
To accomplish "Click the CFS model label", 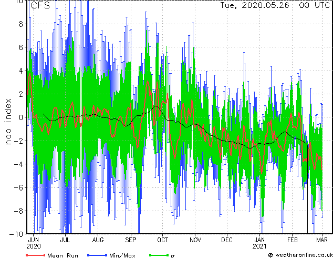I will pos(40,5).
